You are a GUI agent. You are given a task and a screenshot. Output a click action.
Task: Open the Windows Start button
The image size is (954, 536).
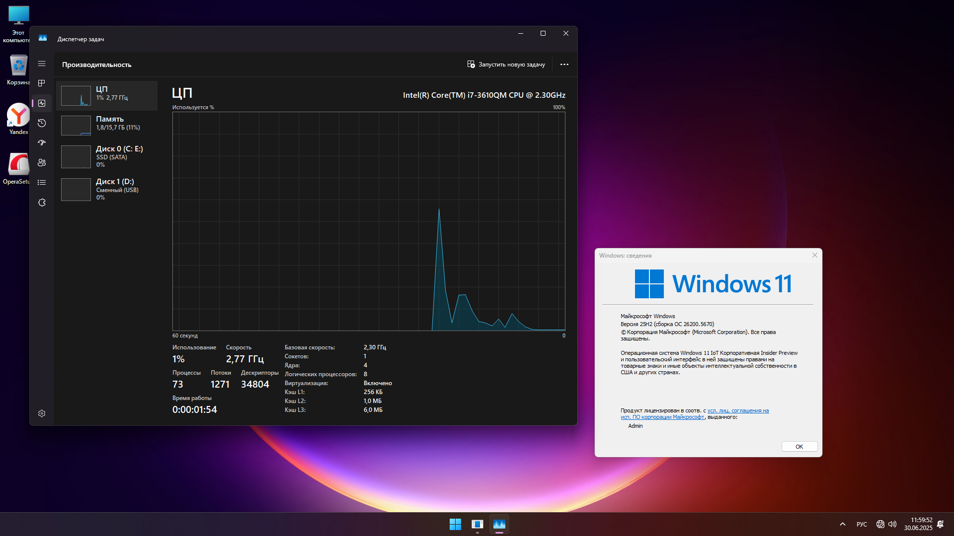pos(455,524)
